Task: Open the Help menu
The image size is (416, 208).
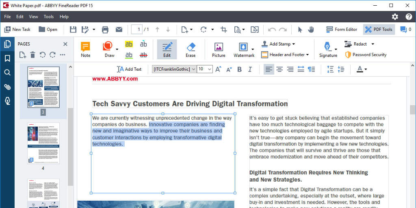Action: (x=64, y=17)
